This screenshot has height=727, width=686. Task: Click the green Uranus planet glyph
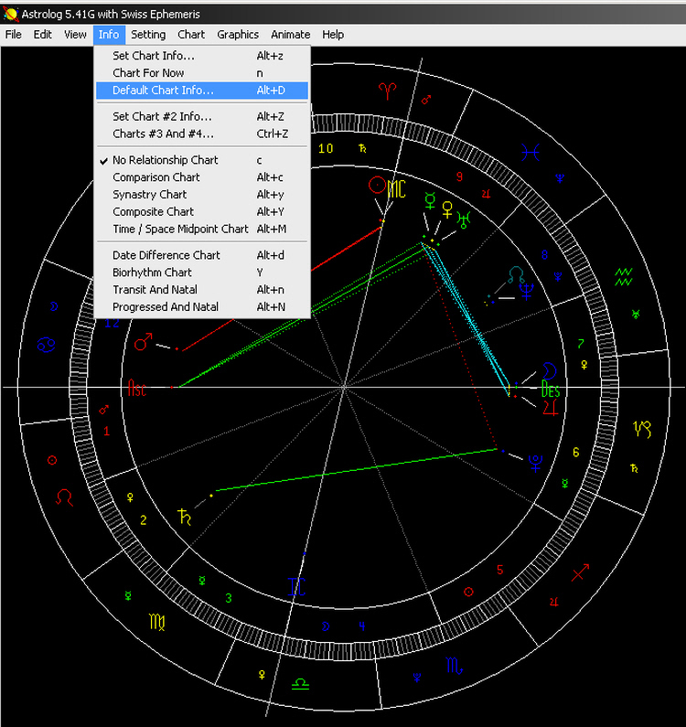[464, 219]
